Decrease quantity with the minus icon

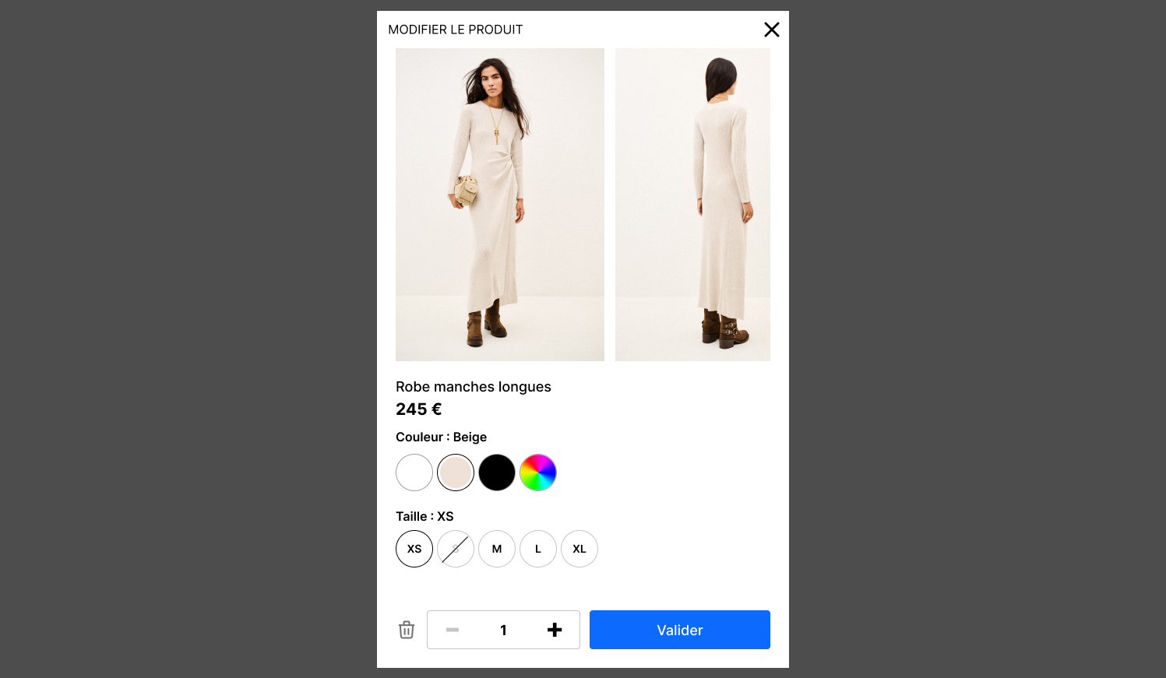tap(453, 630)
